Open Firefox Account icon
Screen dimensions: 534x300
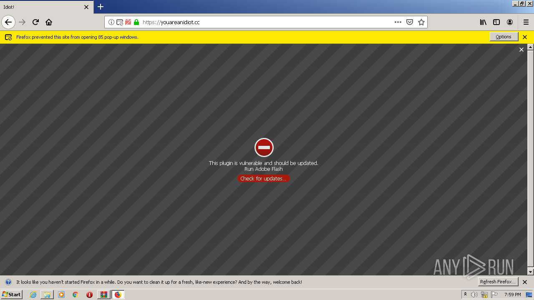pos(510,22)
